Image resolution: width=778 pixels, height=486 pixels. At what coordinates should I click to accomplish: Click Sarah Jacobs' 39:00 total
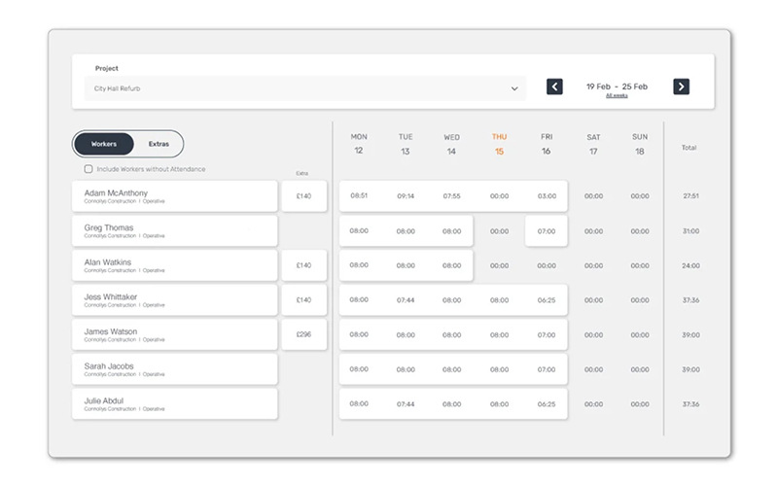pos(690,369)
